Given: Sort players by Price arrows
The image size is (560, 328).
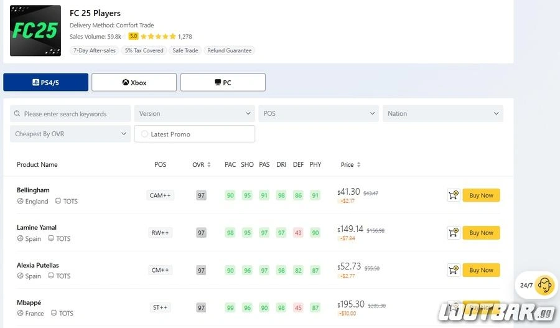Looking at the screenshot, I should (x=358, y=165).
